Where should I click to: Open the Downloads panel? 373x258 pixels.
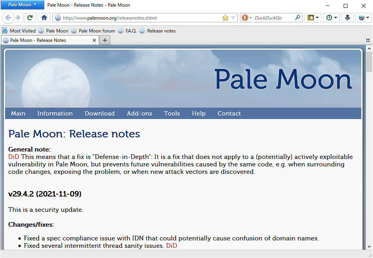347,18
